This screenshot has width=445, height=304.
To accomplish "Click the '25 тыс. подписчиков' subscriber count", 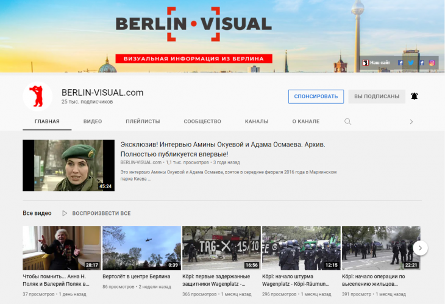I will pos(87,102).
